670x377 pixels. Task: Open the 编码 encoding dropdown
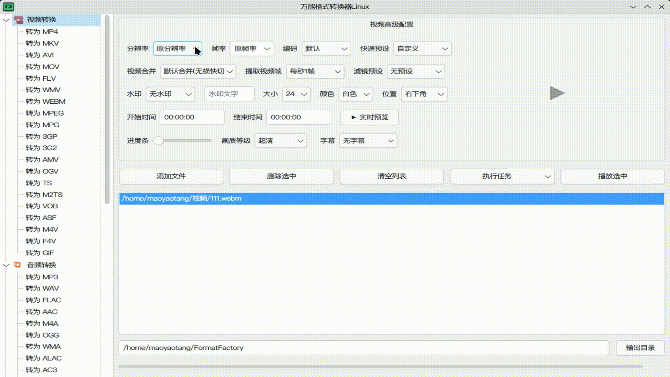pyautogui.click(x=326, y=49)
